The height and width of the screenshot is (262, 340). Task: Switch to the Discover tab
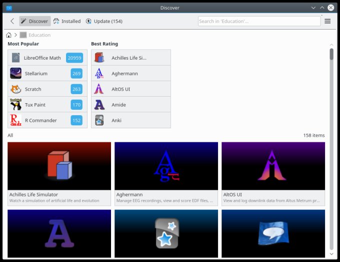tap(34, 21)
